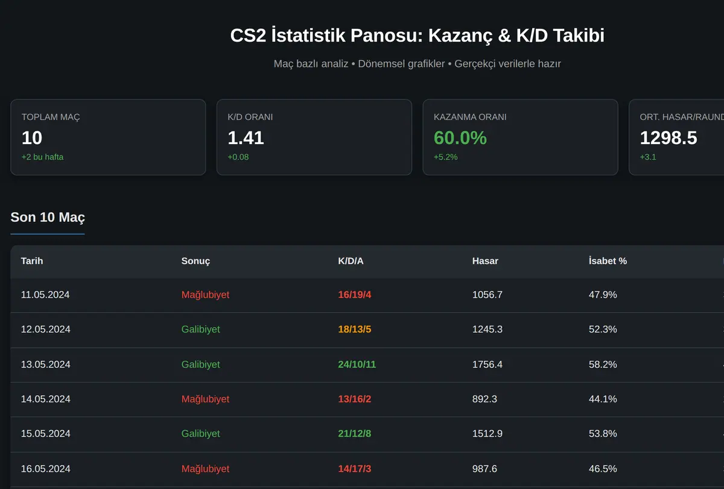Click the accuracy value 52.3%
This screenshot has width=724, height=489.
pyautogui.click(x=603, y=330)
